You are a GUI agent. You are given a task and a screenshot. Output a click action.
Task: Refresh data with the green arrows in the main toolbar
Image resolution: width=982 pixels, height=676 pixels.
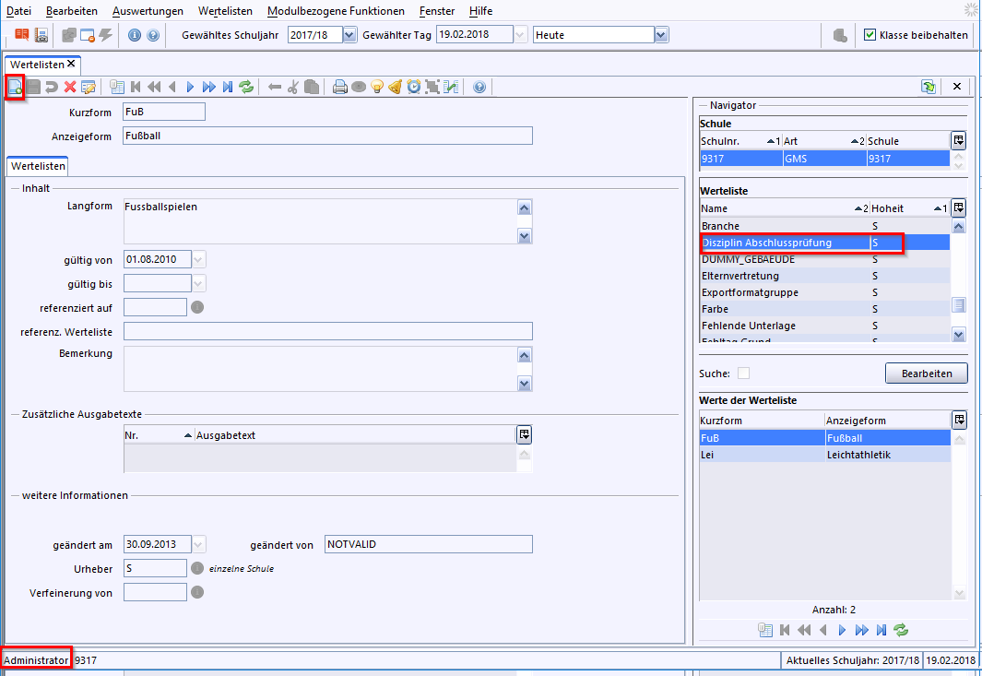tap(246, 87)
